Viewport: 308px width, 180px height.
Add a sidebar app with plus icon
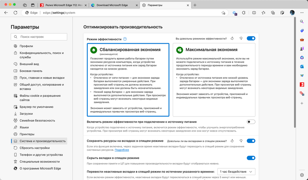302,103
